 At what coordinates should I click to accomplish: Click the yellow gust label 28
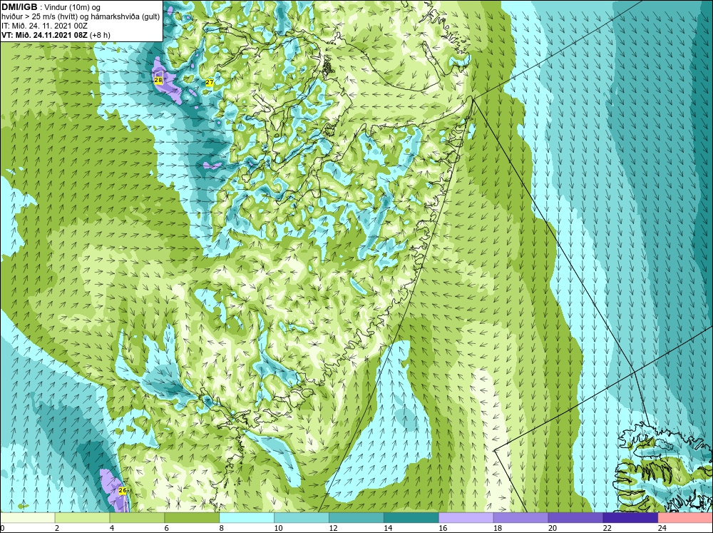pyautogui.click(x=158, y=81)
